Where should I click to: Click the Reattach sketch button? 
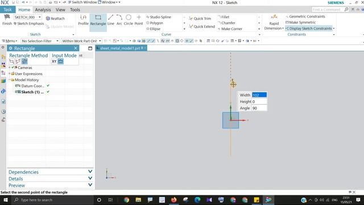pyautogui.click(x=55, y=18)
